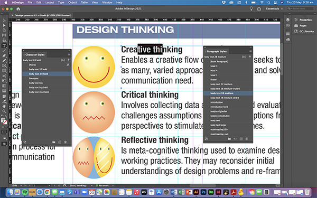Select the Page tool
This screenshot has height=198, width=317.
(x=4, y=30)
